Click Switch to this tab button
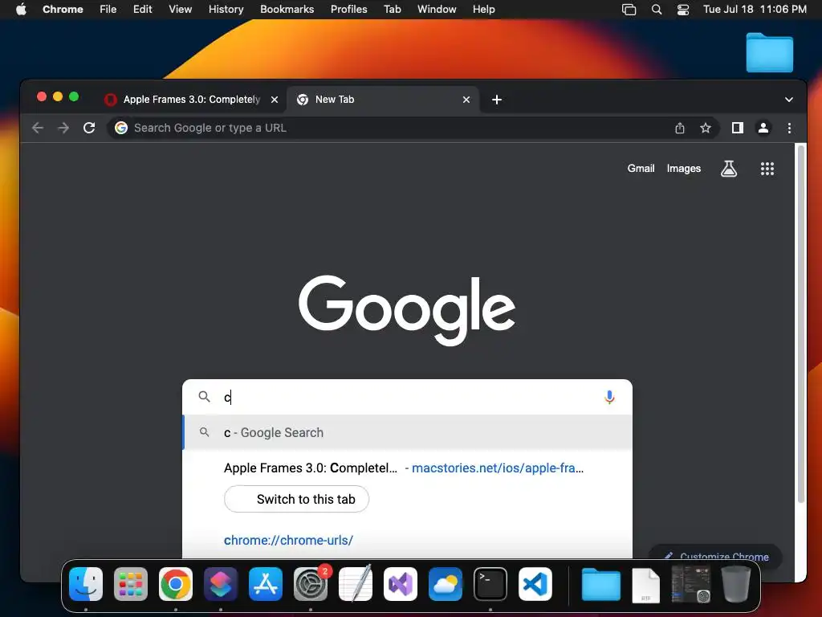 [296, 500]
